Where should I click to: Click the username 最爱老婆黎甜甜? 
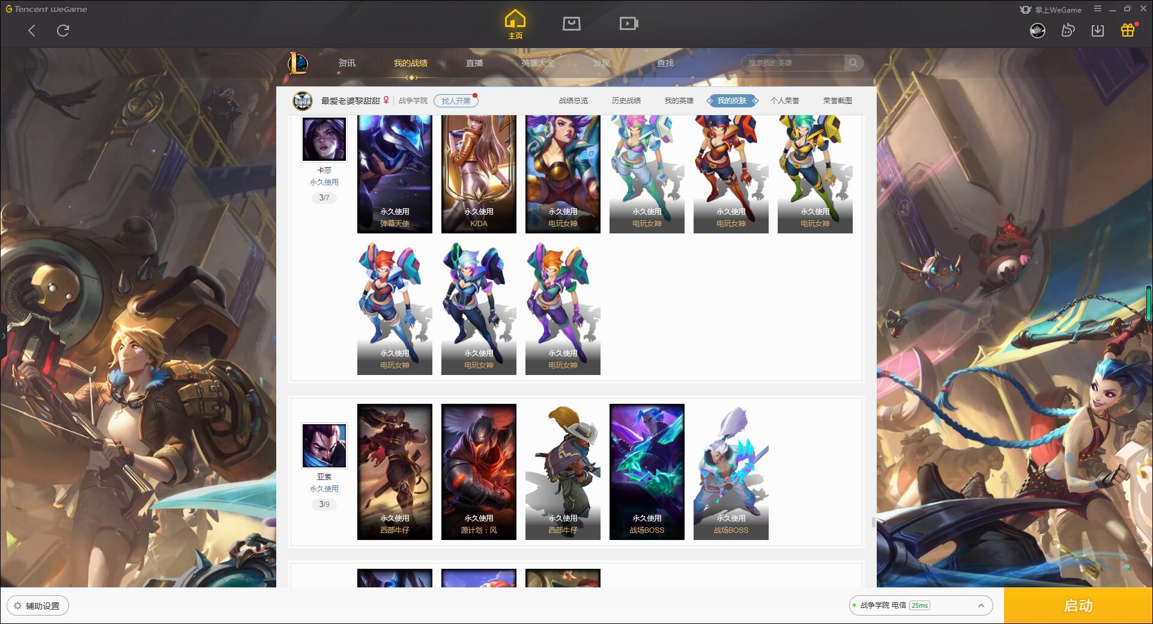click(351, 101)
